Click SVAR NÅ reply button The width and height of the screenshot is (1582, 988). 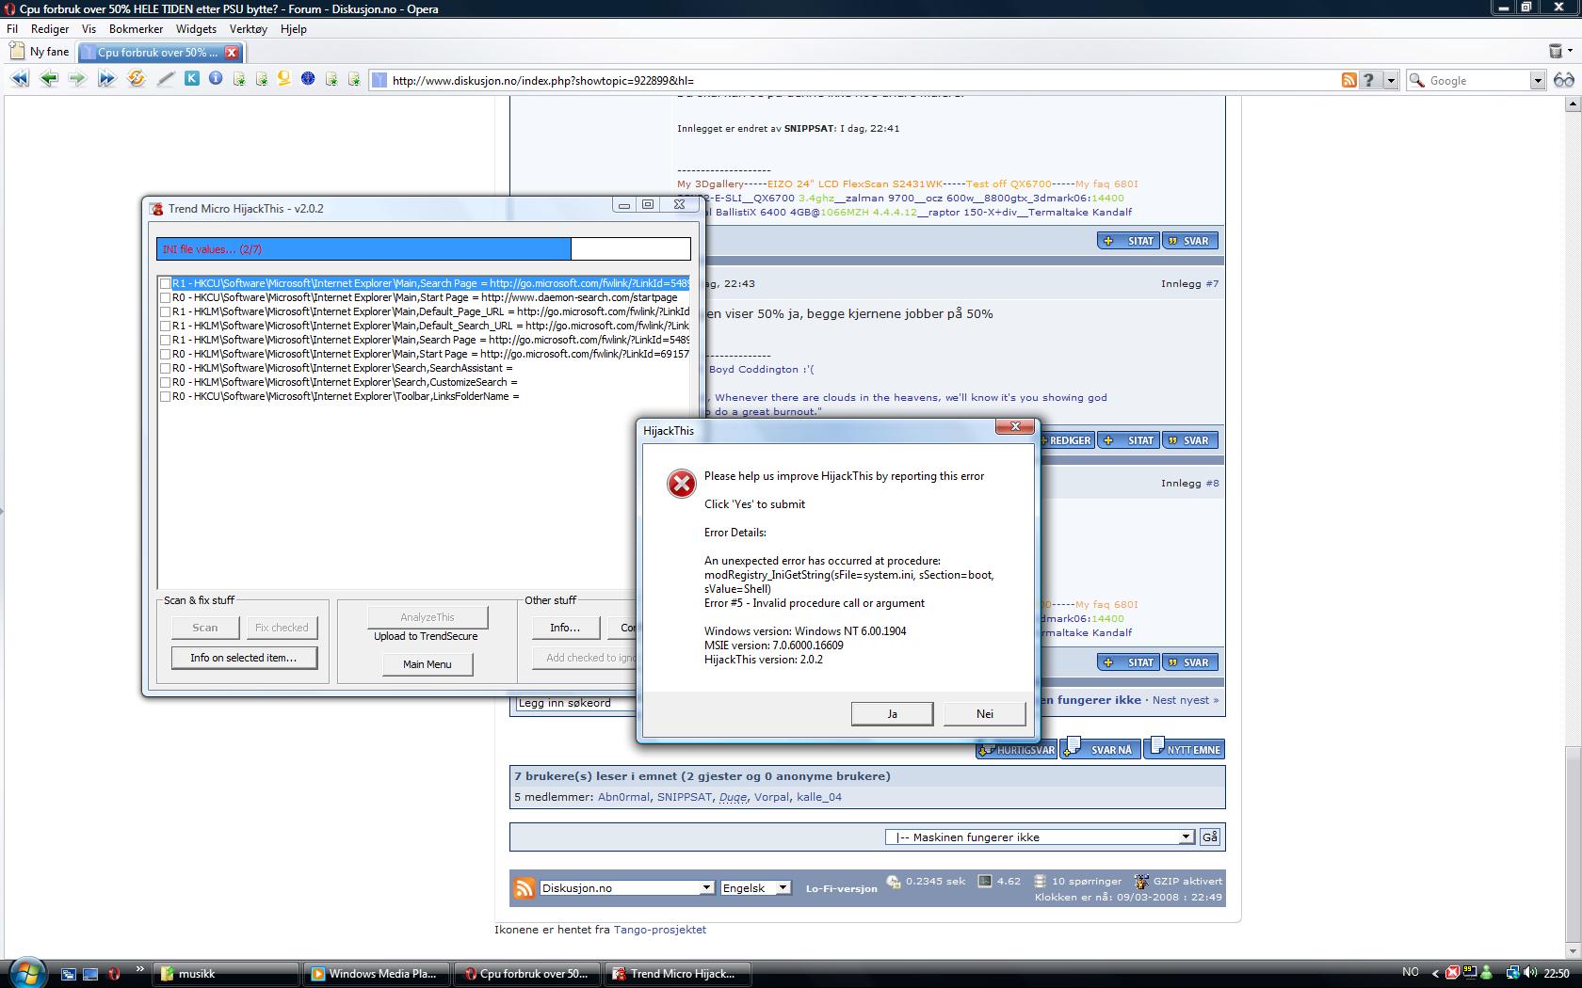click(x=1100, y=749)
